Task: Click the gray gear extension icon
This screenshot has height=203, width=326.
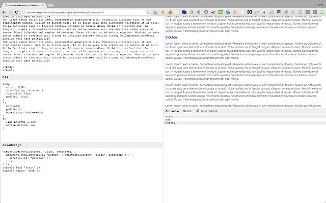Action: pyautogui.click(x=293, y=12)
